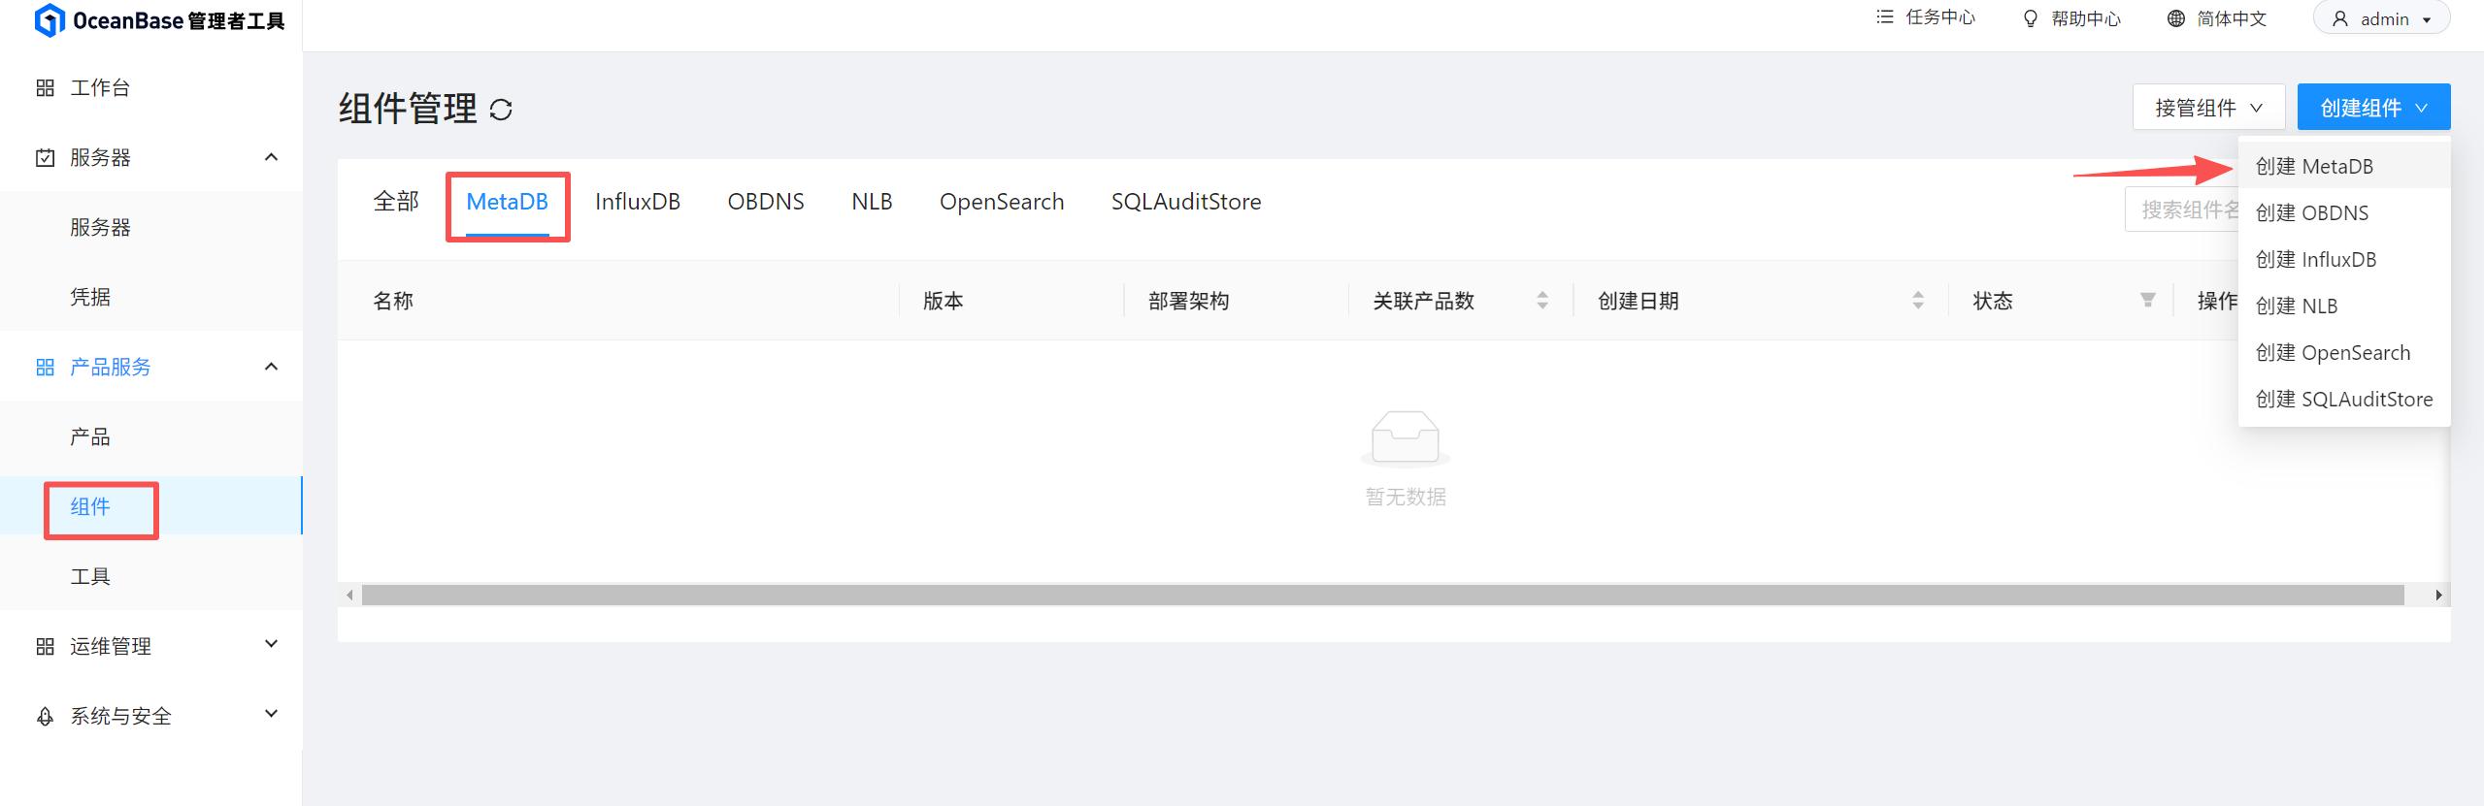Click the workbench grid icon
The height and width of the screenshot is (806, 2484).
(45, 88)
